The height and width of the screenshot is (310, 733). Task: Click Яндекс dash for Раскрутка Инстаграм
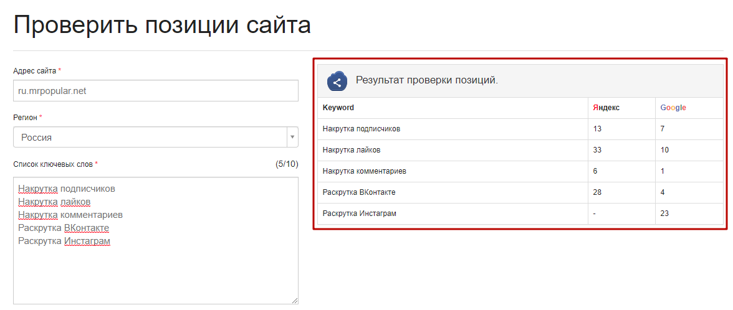(594, 214)
